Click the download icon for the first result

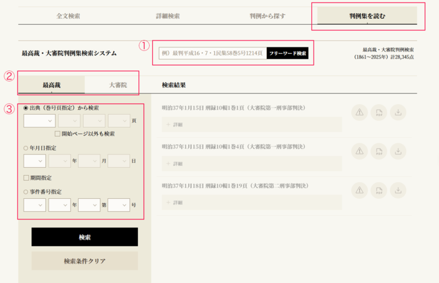click(398, 112)
